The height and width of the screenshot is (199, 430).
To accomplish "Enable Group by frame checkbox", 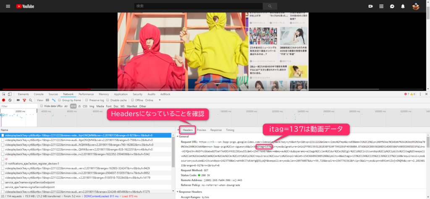I will click(60, 100).
